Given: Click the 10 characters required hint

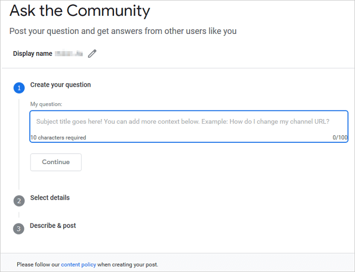Looking at the screenshot, I should [58, 138].
